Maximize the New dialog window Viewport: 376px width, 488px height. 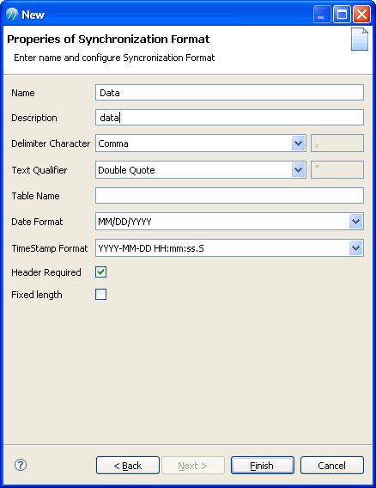(x=342, y=15)
